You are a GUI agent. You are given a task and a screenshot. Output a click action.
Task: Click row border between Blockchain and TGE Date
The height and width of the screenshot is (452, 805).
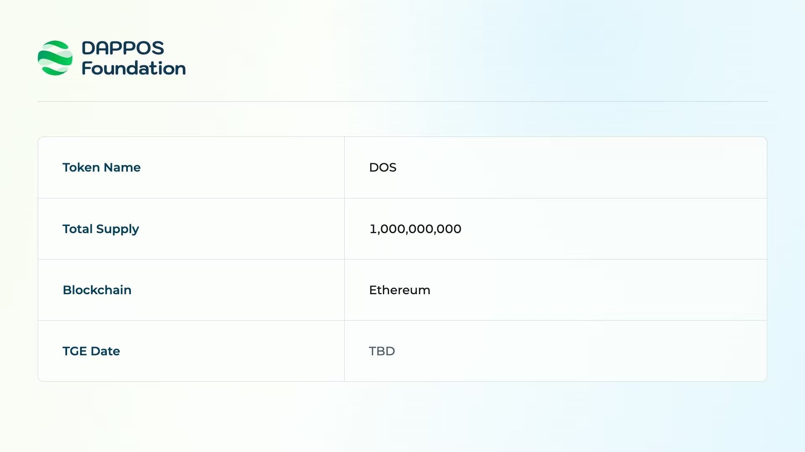point(402,320)
